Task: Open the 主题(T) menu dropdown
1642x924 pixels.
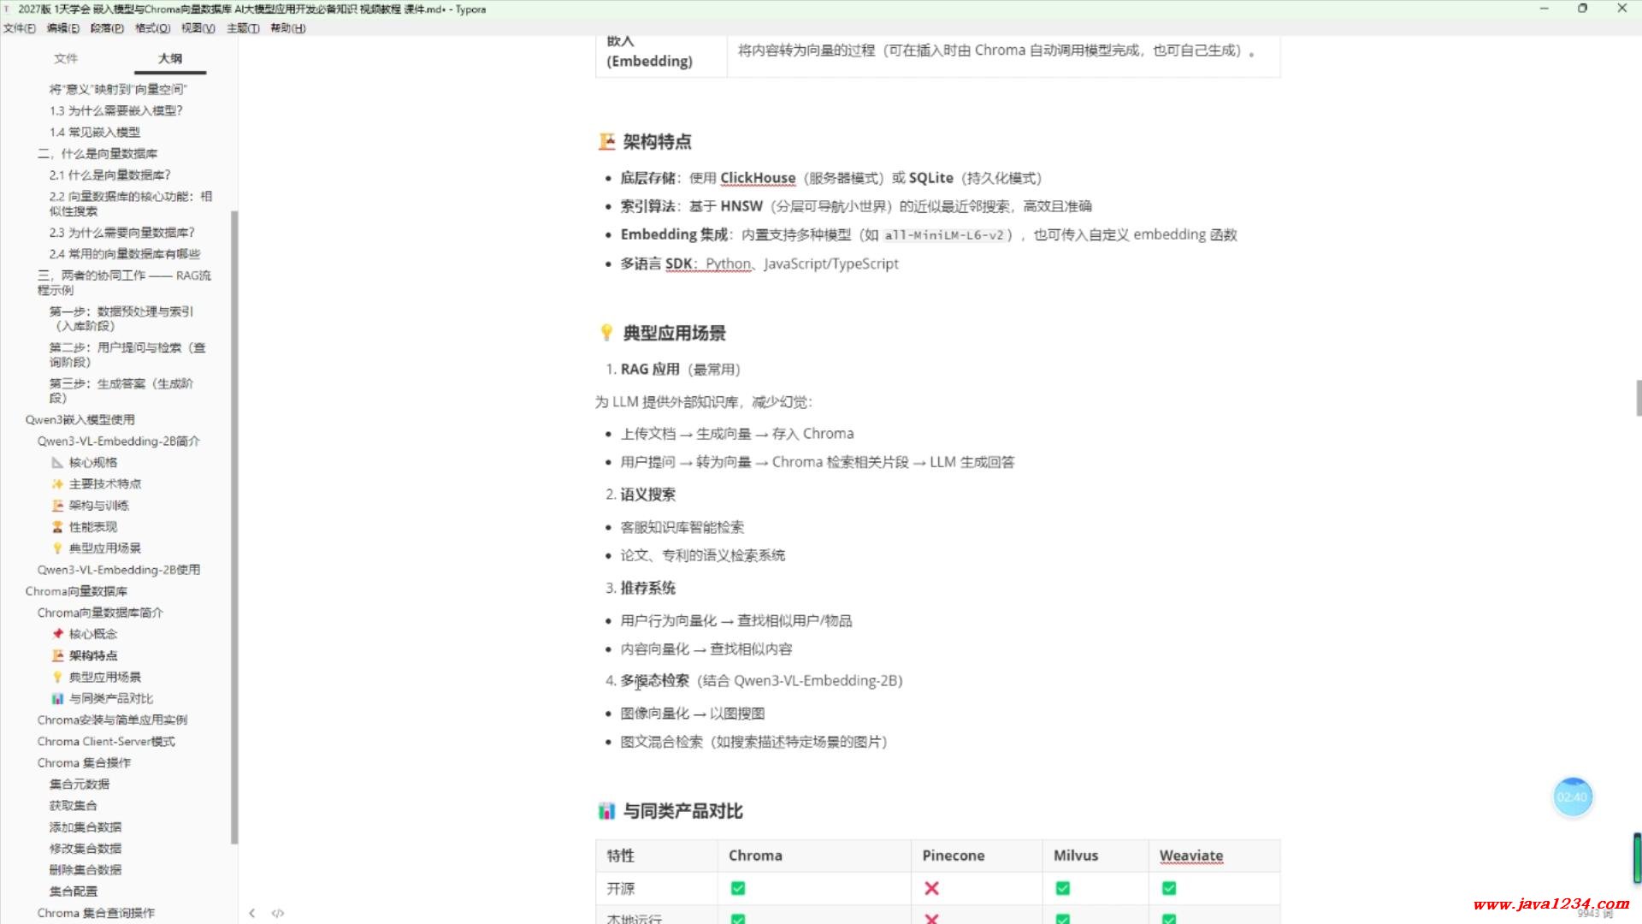Action: point(242,28)
